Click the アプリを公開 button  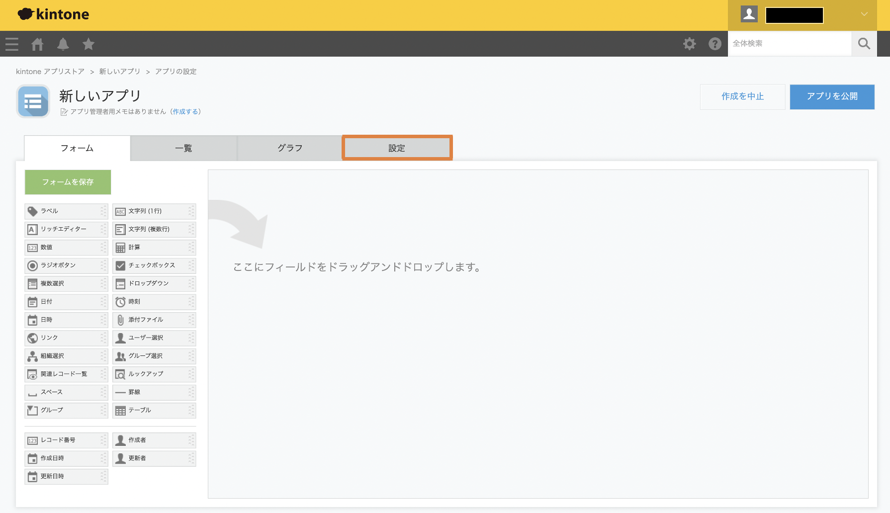pos(832,96)
